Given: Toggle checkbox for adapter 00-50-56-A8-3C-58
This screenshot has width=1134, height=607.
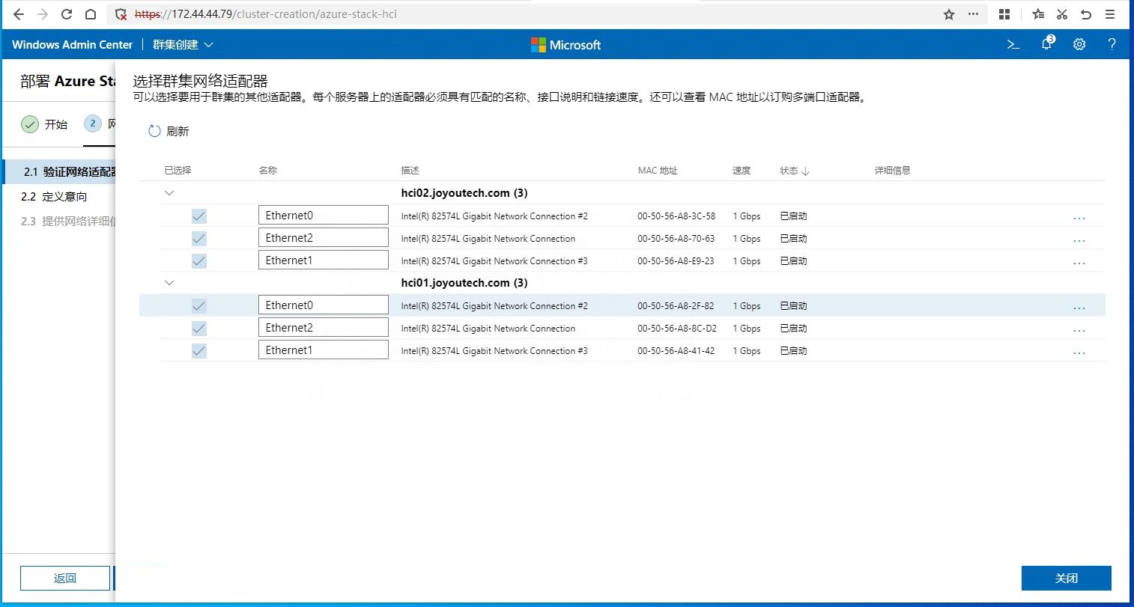Looking at the screenshot, I should point(198,216).
